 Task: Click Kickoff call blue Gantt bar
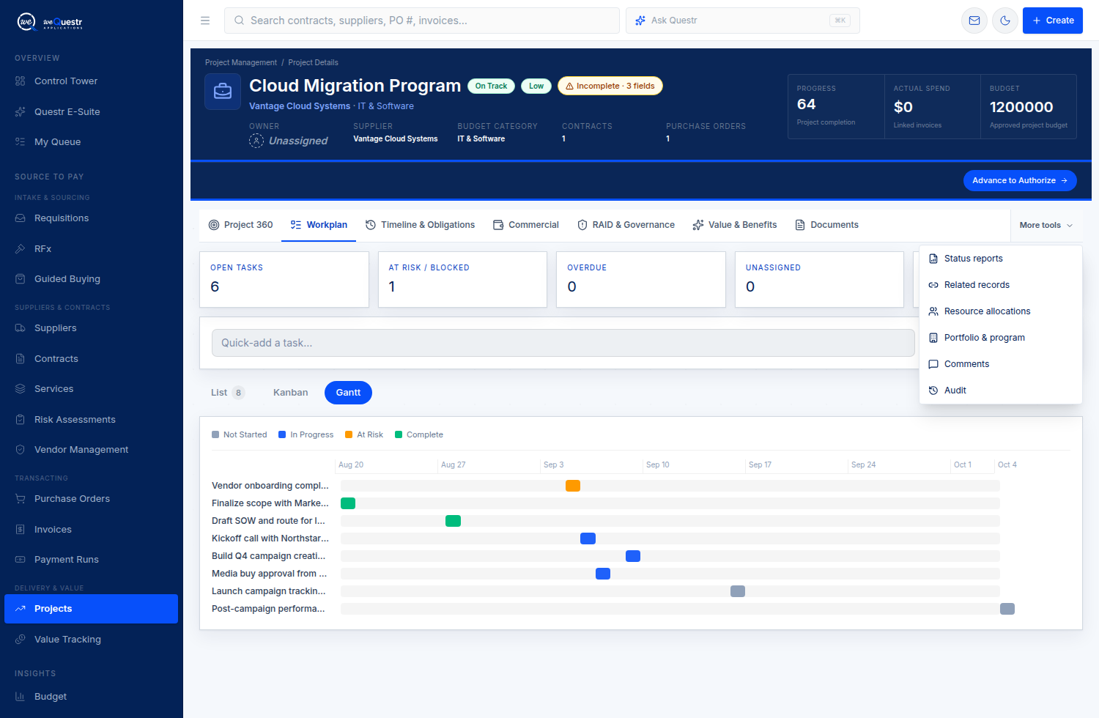point(588,538)
